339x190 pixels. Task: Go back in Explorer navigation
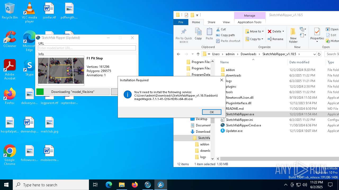pos(179,54)
